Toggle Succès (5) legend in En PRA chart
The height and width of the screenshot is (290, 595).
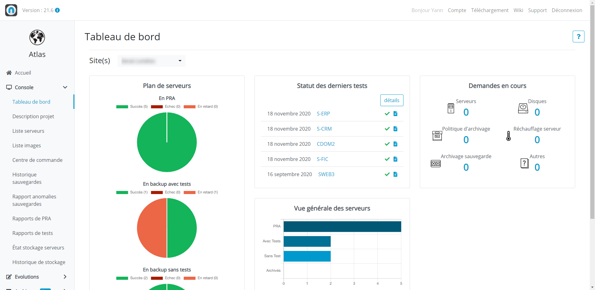click(x=132, y=106)
